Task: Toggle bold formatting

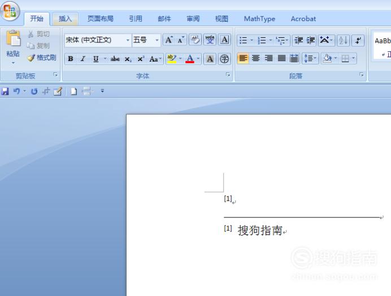Action: (x=71, y=59)
